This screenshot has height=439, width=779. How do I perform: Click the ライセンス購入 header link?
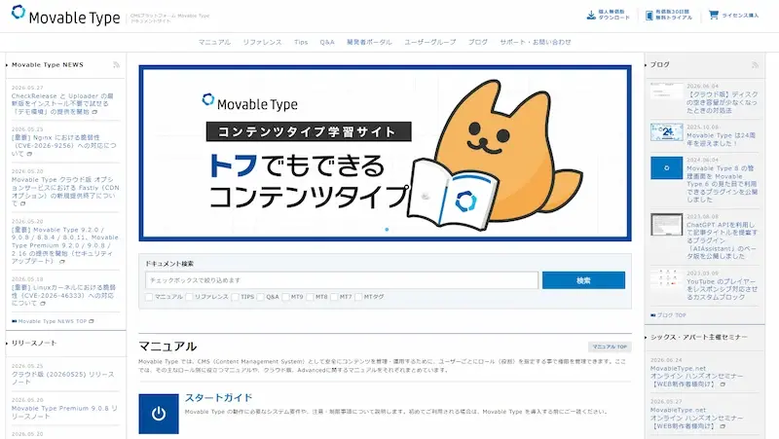pyautogui.click(x=734, y=15)
